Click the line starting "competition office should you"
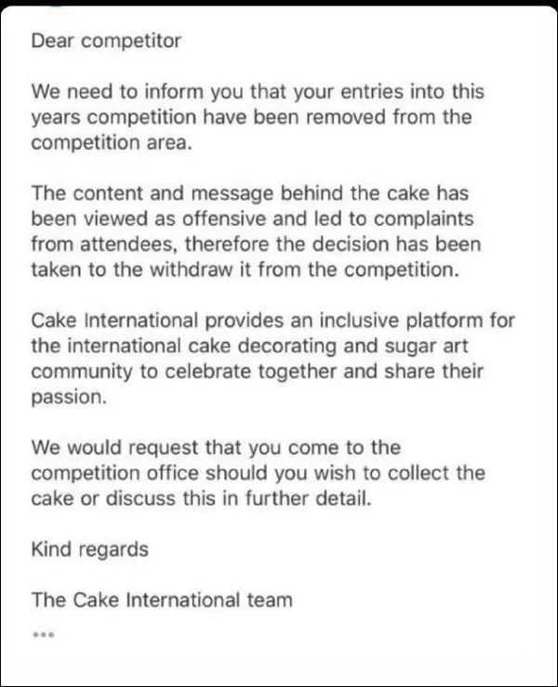This screenshot has height=687, width=558. coord(259,473)
